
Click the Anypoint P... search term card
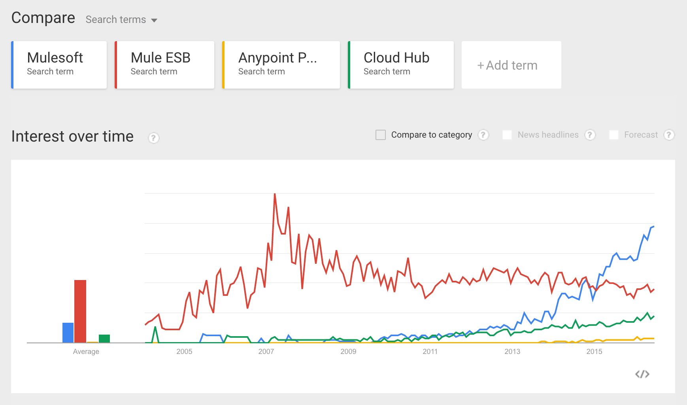click(281, 65)
